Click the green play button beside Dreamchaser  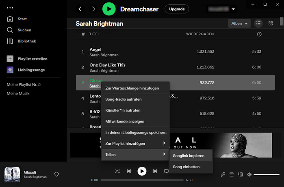(109, 9)
